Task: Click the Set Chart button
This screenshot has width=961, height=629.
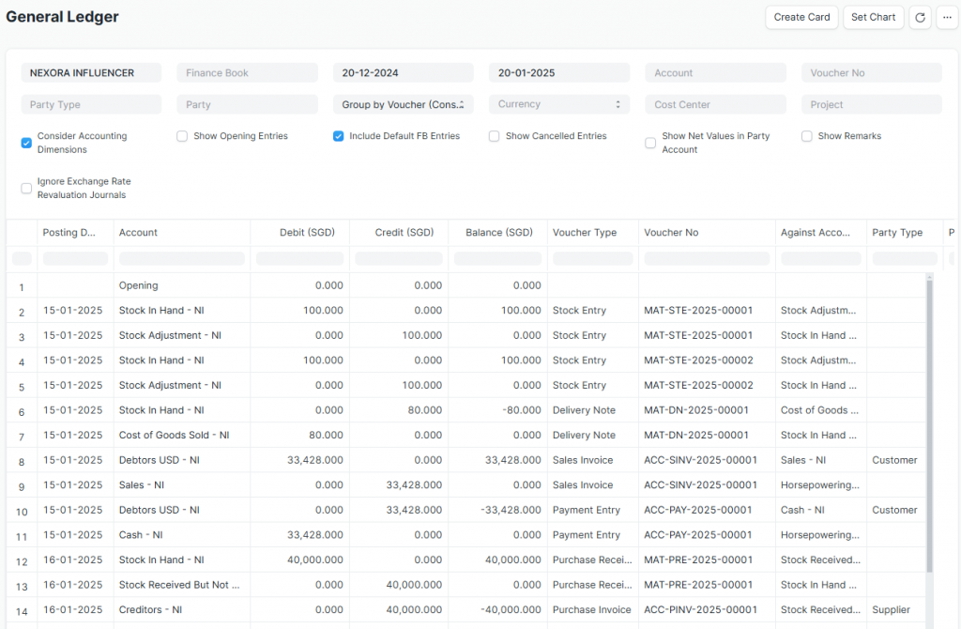Action: click(873, 17)
